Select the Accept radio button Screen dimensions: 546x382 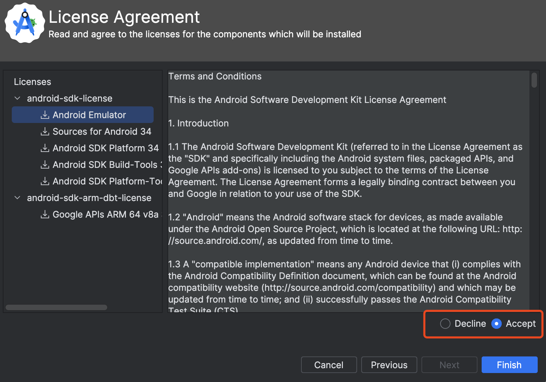click(497, 324)
